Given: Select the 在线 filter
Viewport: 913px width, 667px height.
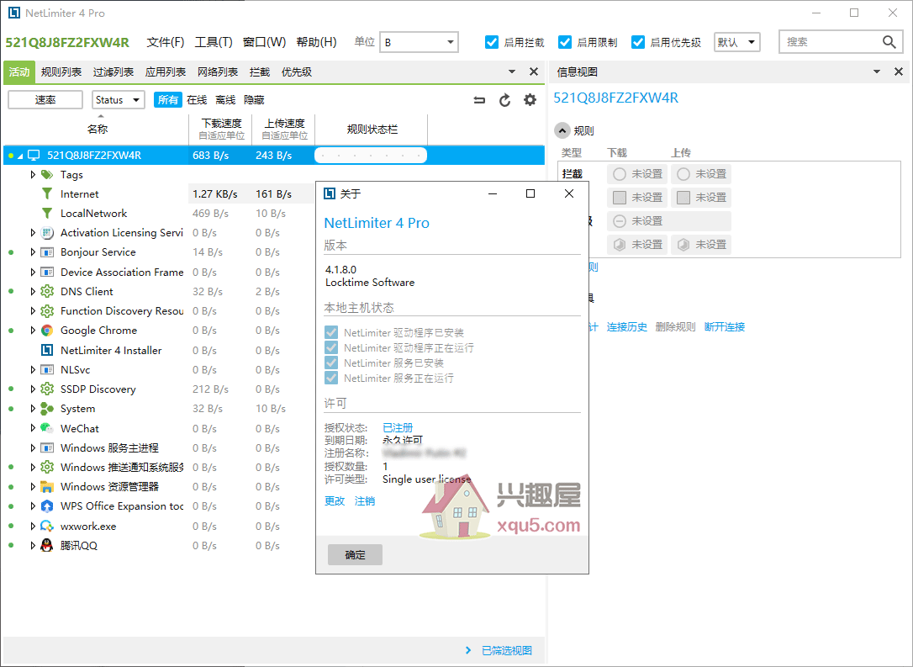Looking at the screenshot, I should coord(197,100).
